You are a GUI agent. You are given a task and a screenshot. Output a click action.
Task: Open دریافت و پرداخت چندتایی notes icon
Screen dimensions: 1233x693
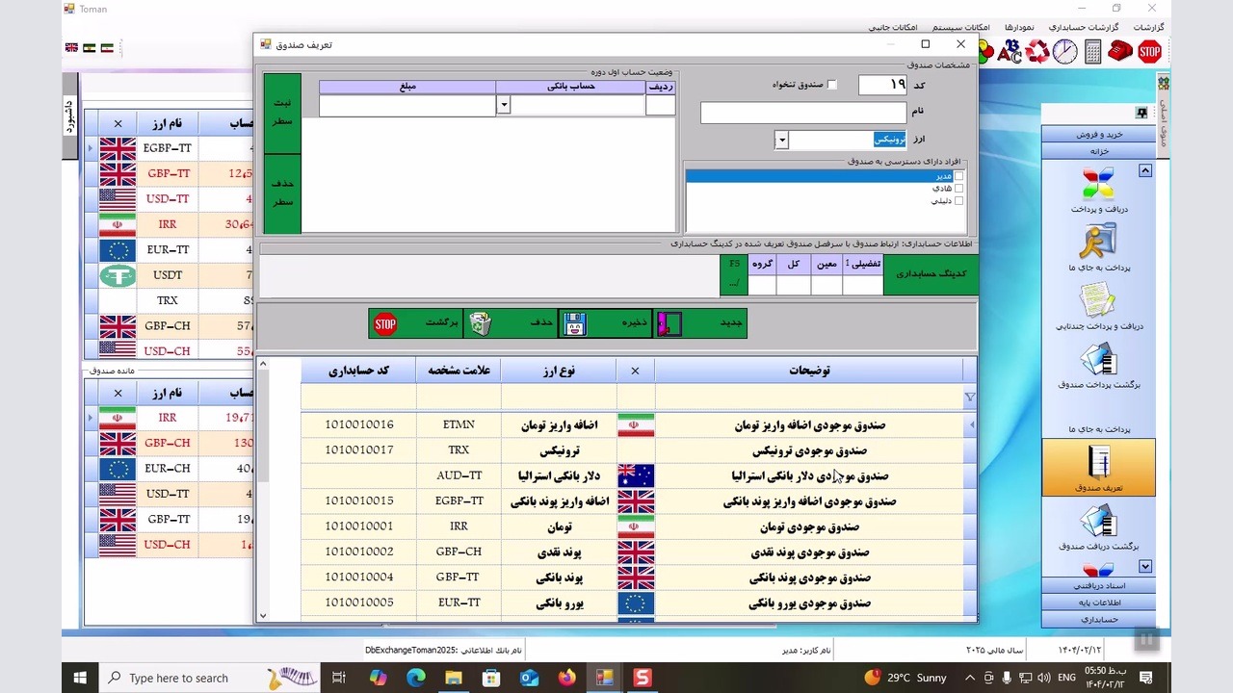[x=1098, y=300]
